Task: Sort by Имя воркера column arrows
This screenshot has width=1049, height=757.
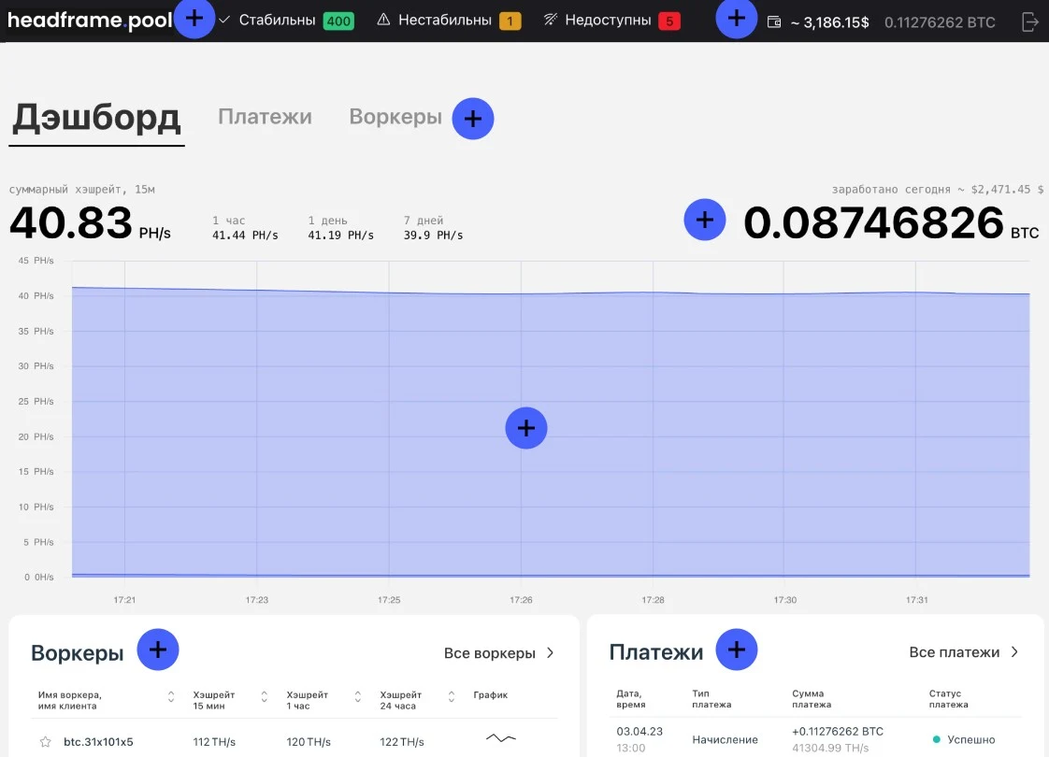Action: click(171, 697)
